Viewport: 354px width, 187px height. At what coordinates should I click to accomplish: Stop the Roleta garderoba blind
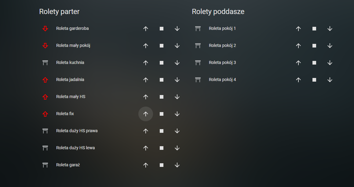[x=162, y=29]
